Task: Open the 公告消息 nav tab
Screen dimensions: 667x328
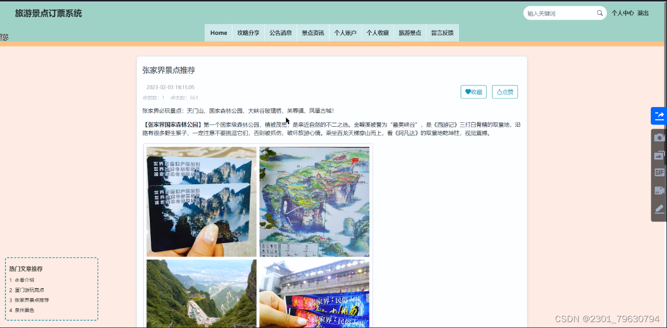Action: tap(280, 33)
